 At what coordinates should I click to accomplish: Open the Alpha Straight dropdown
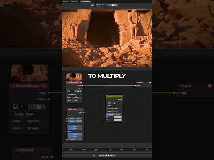pos(78,100)
